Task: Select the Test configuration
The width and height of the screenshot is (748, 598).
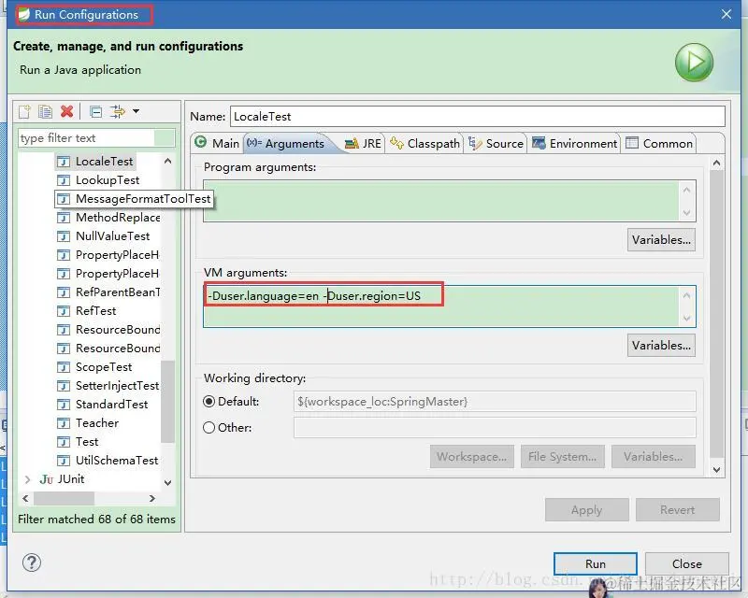Action: [x=87, y=442]
